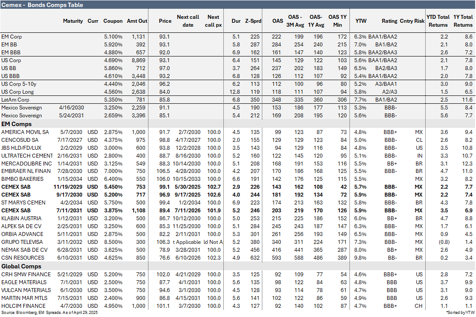This screenshot has height=317, width=476.
Task: Select Embraer price 106.5
Action: 163,171
